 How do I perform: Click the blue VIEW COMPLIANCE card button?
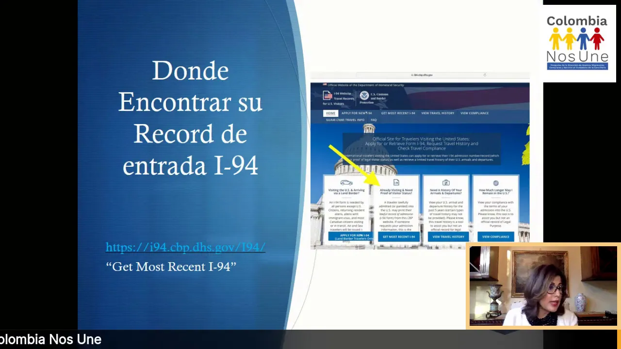click(495, 237)
